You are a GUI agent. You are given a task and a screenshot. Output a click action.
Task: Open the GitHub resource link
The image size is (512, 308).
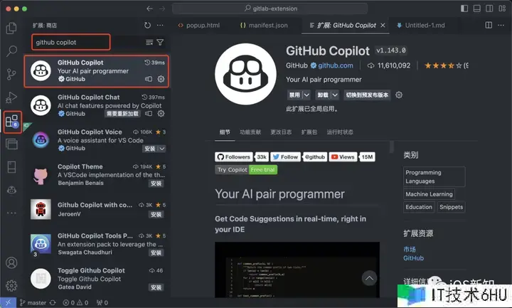click(x=413, y=258)
